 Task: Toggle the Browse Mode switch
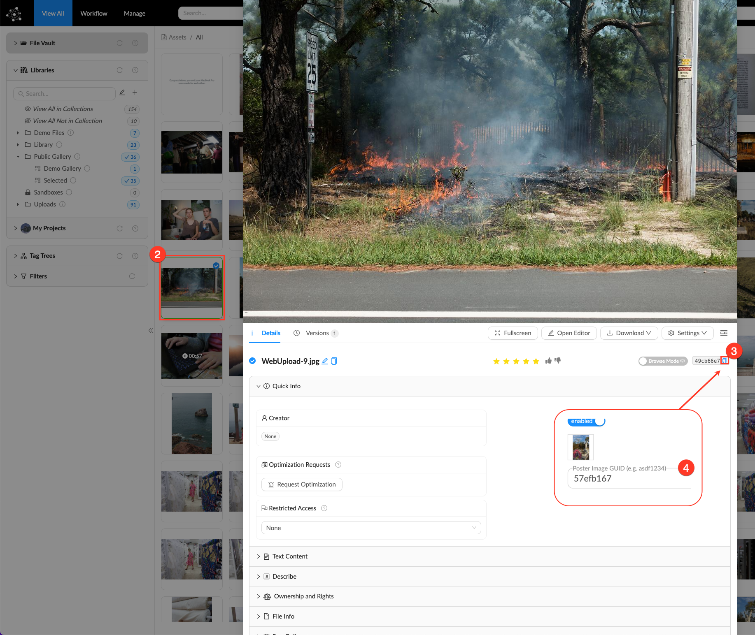(x=662, y=361)
